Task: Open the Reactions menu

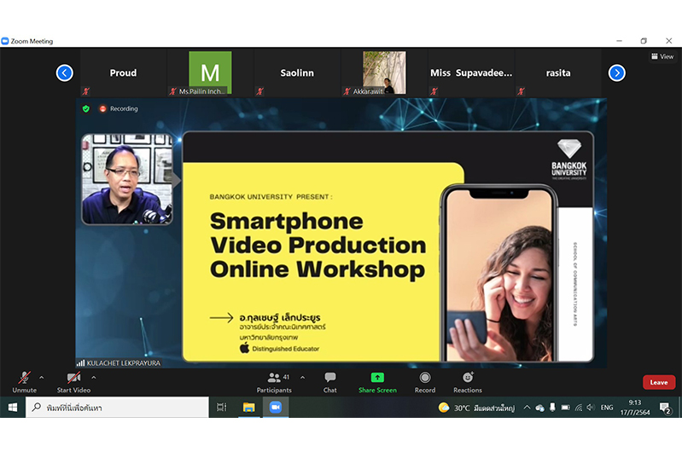Action: click(468, 382)
